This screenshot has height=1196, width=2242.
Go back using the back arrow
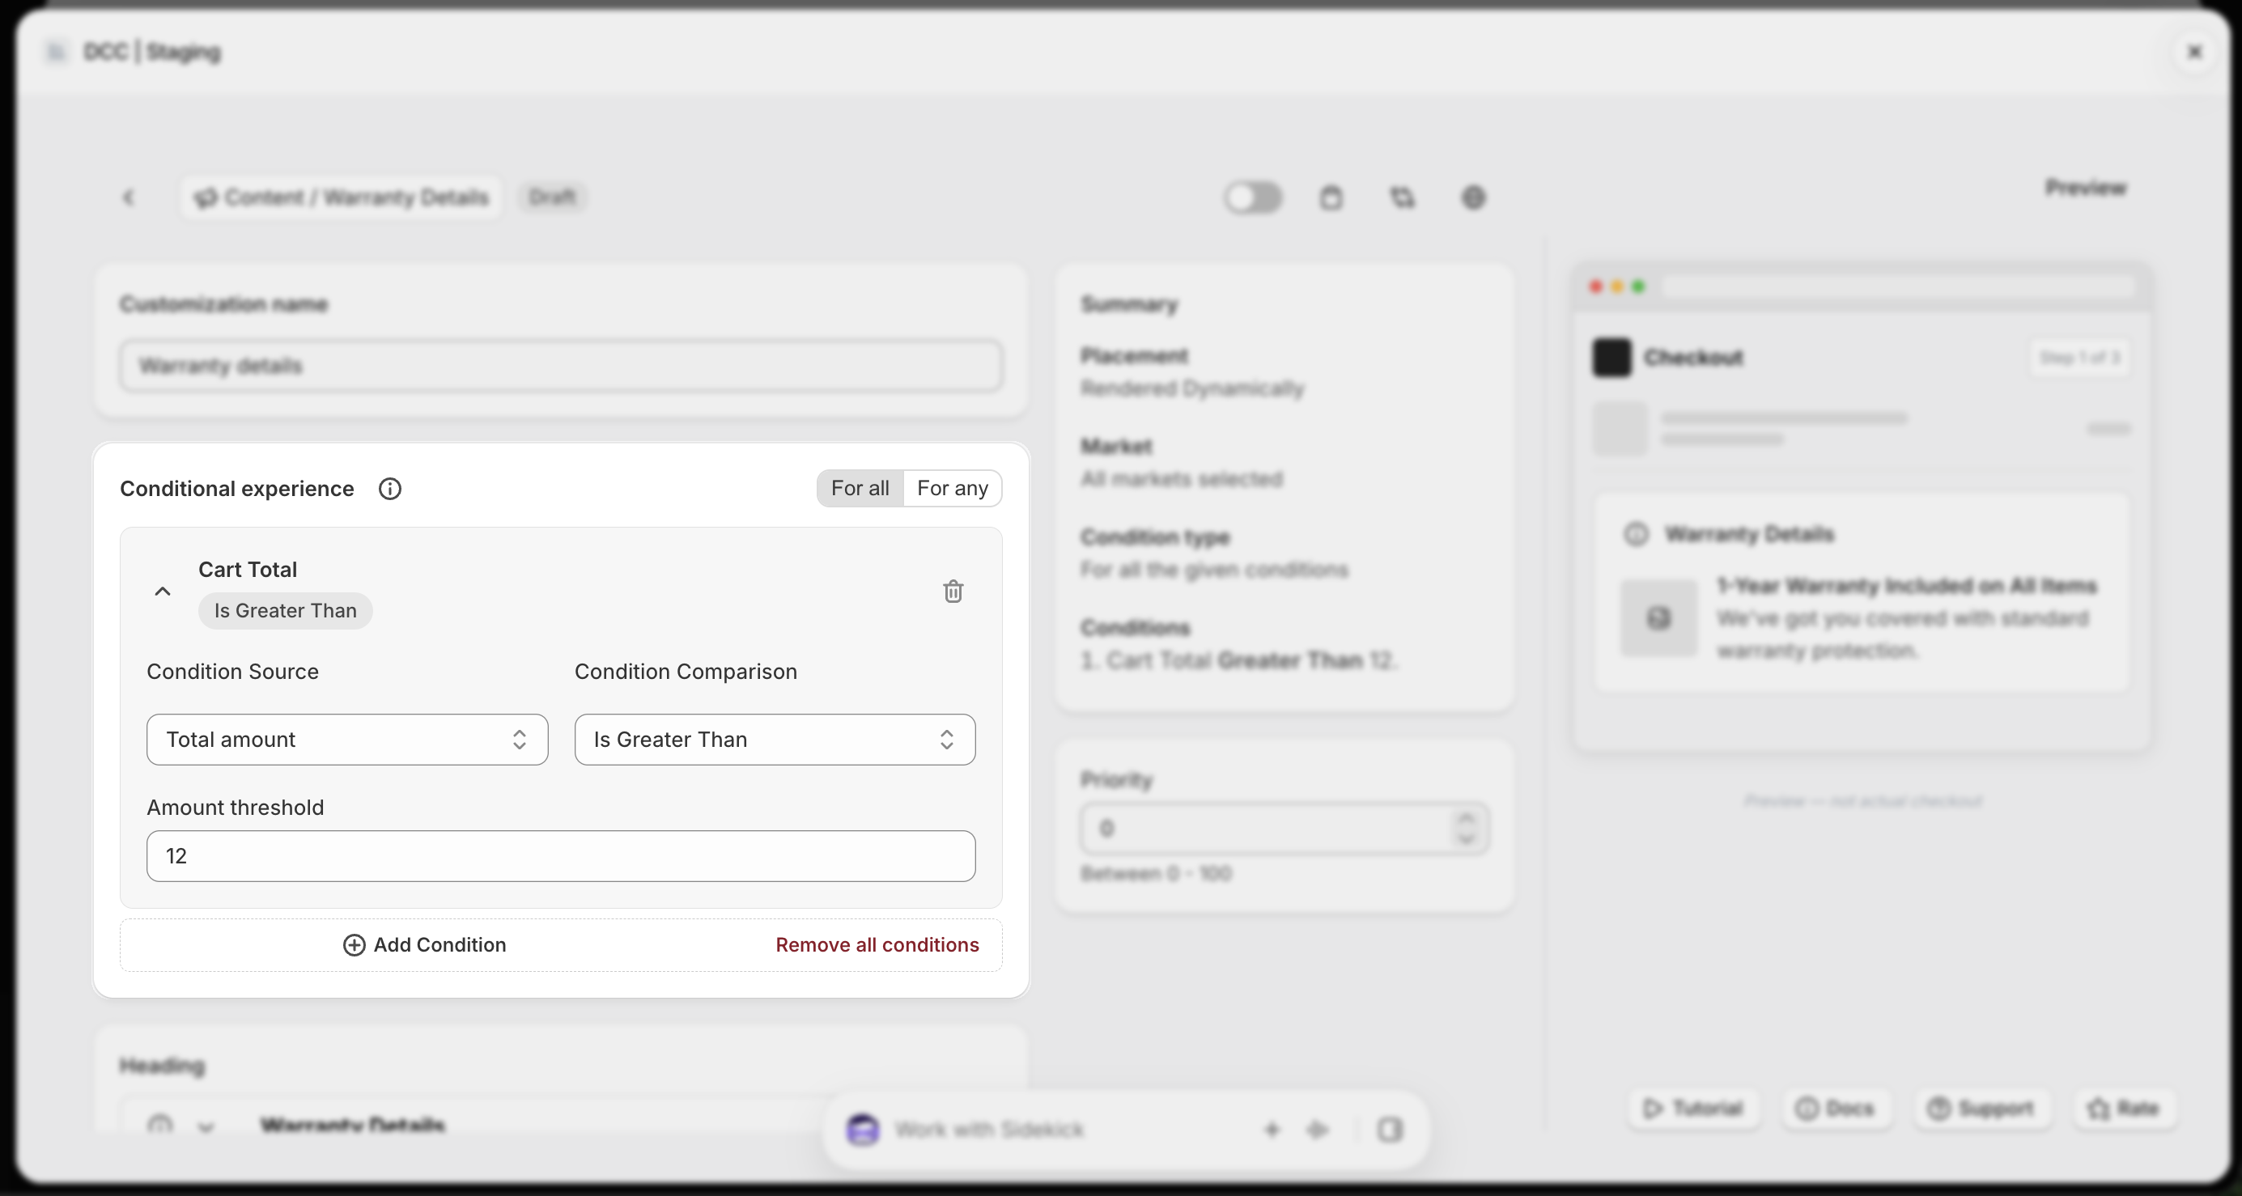(x=129, y=197)
